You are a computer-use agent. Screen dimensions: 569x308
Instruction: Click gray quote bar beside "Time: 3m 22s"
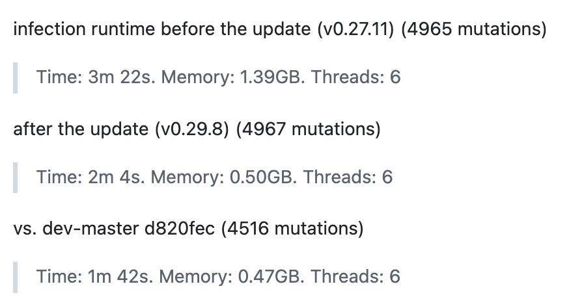coord(15,78)
